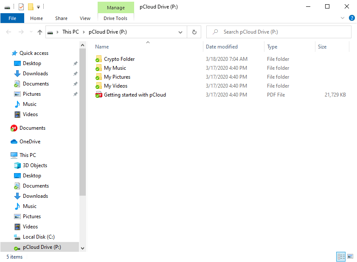Click This PC in the address bar
Image resolution: width=357 pixels, height=262 pixels.
pyautogui.click(x=70, y=32)
